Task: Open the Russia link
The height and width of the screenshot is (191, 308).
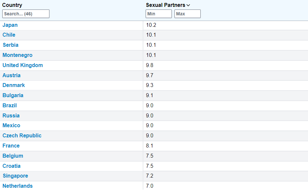Action: click(x=11, y=116)
